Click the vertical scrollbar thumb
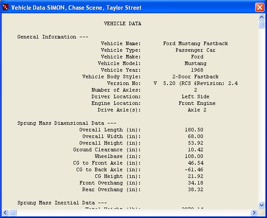The width and height of the screenshot is (267, 218). [262, 24]
